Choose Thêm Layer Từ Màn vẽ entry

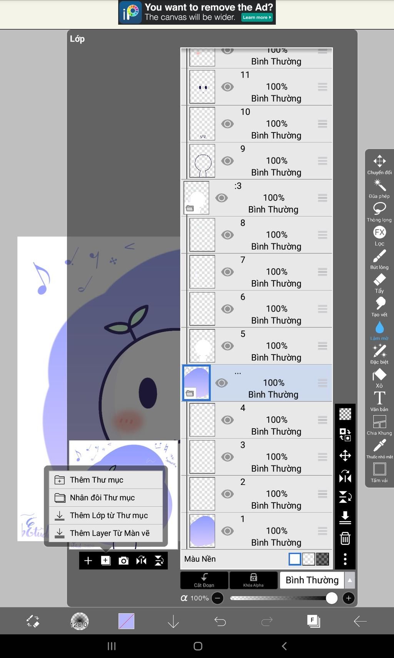[106, 533]
